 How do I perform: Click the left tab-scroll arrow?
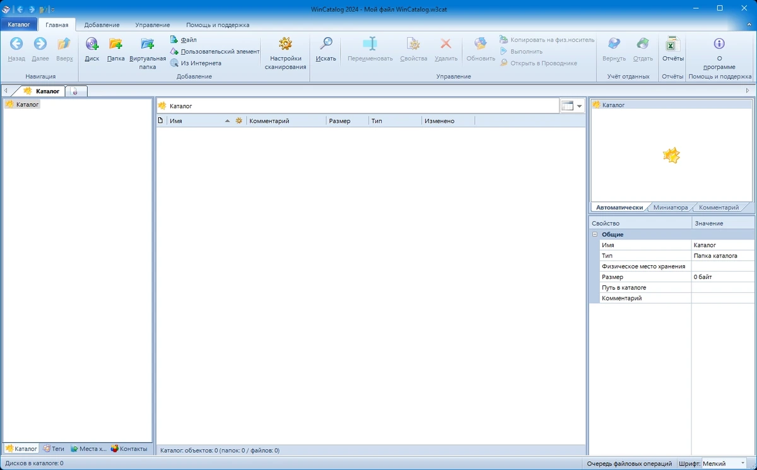6,91
